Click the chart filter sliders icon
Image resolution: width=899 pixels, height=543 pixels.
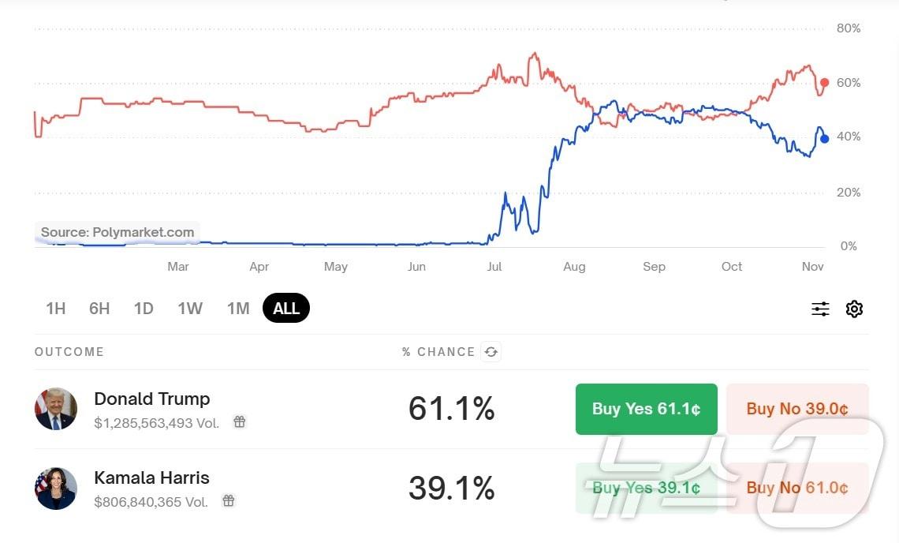click(820, 309)
